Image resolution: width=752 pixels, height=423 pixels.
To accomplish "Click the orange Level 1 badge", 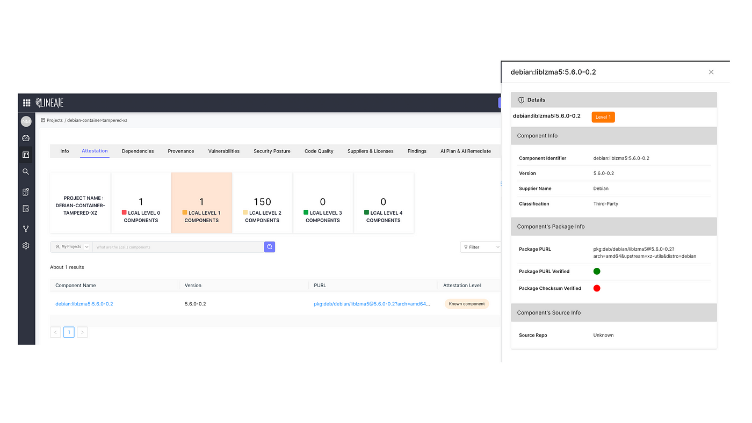I will point(603,117).
